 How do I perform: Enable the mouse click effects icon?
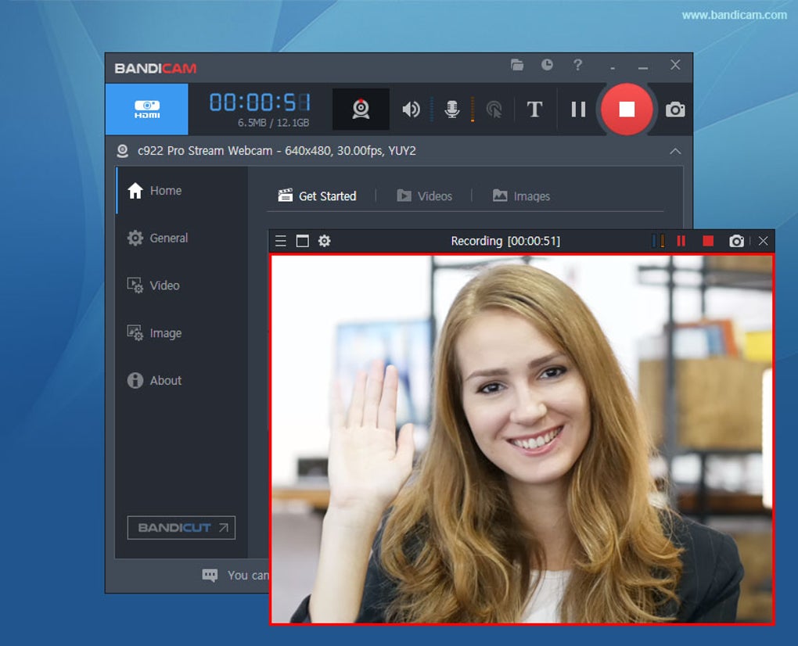(492, 109)
